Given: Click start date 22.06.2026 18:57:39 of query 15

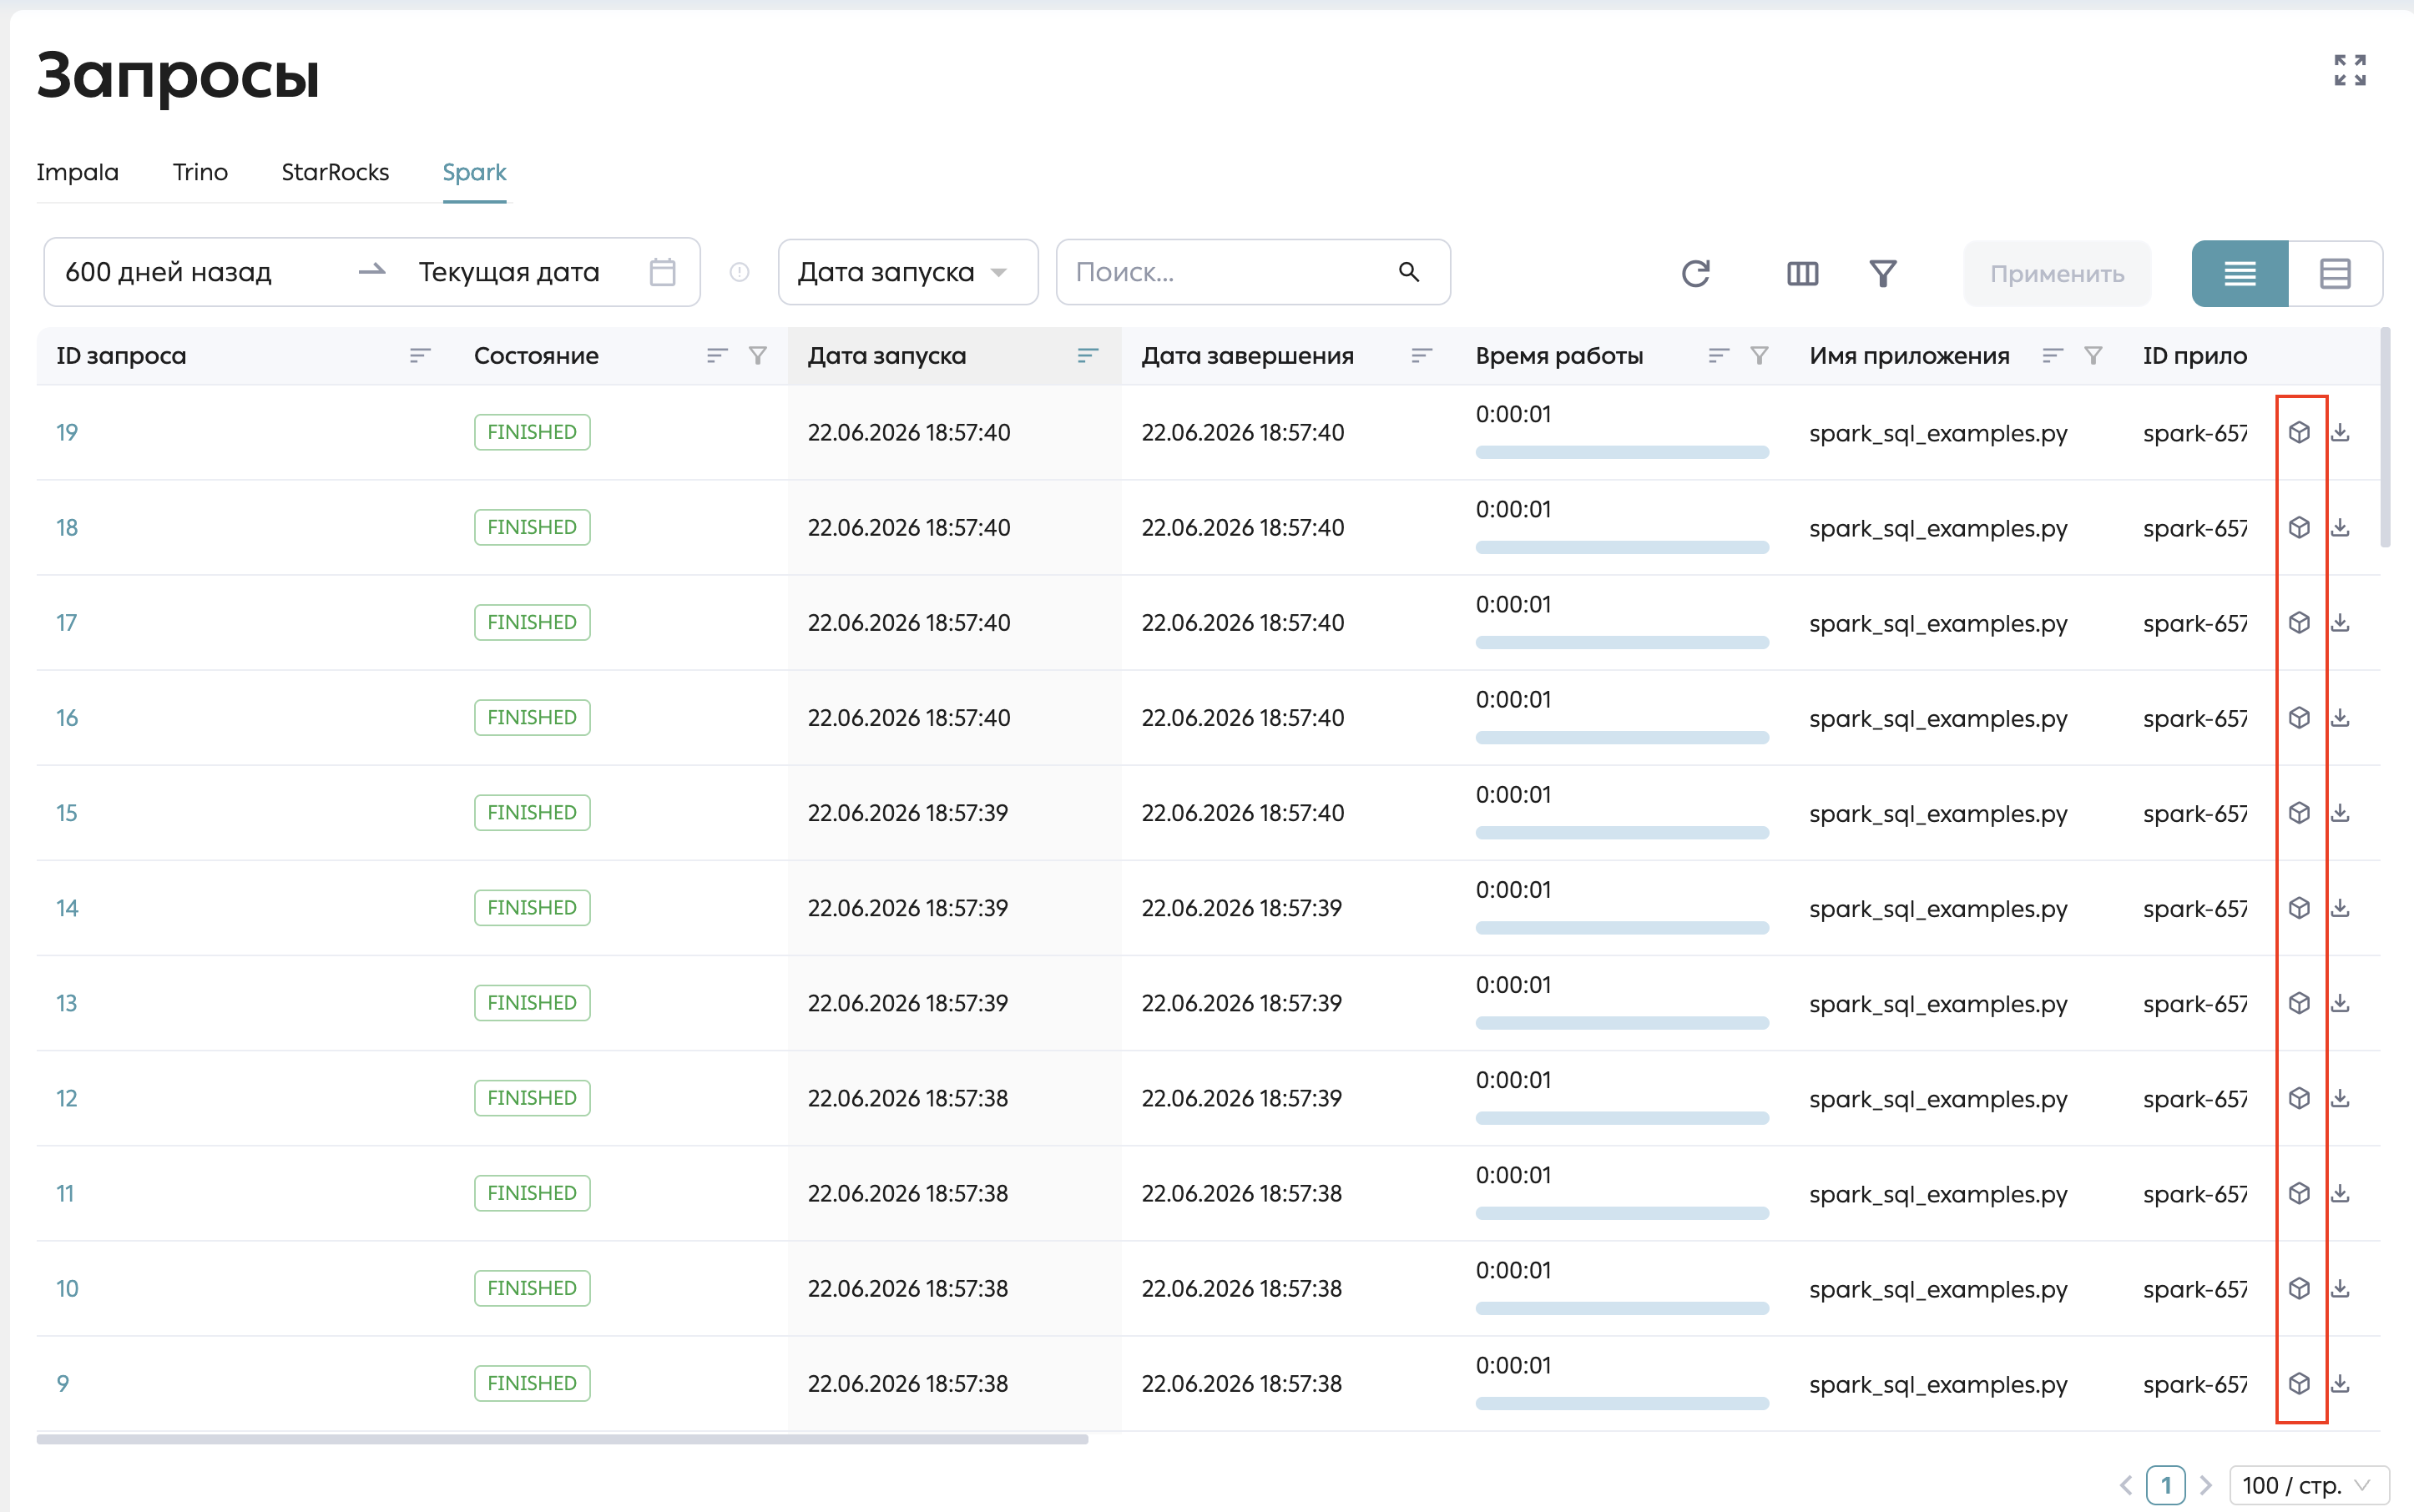Looking at the screenshot, I should [x=907, y=812].
